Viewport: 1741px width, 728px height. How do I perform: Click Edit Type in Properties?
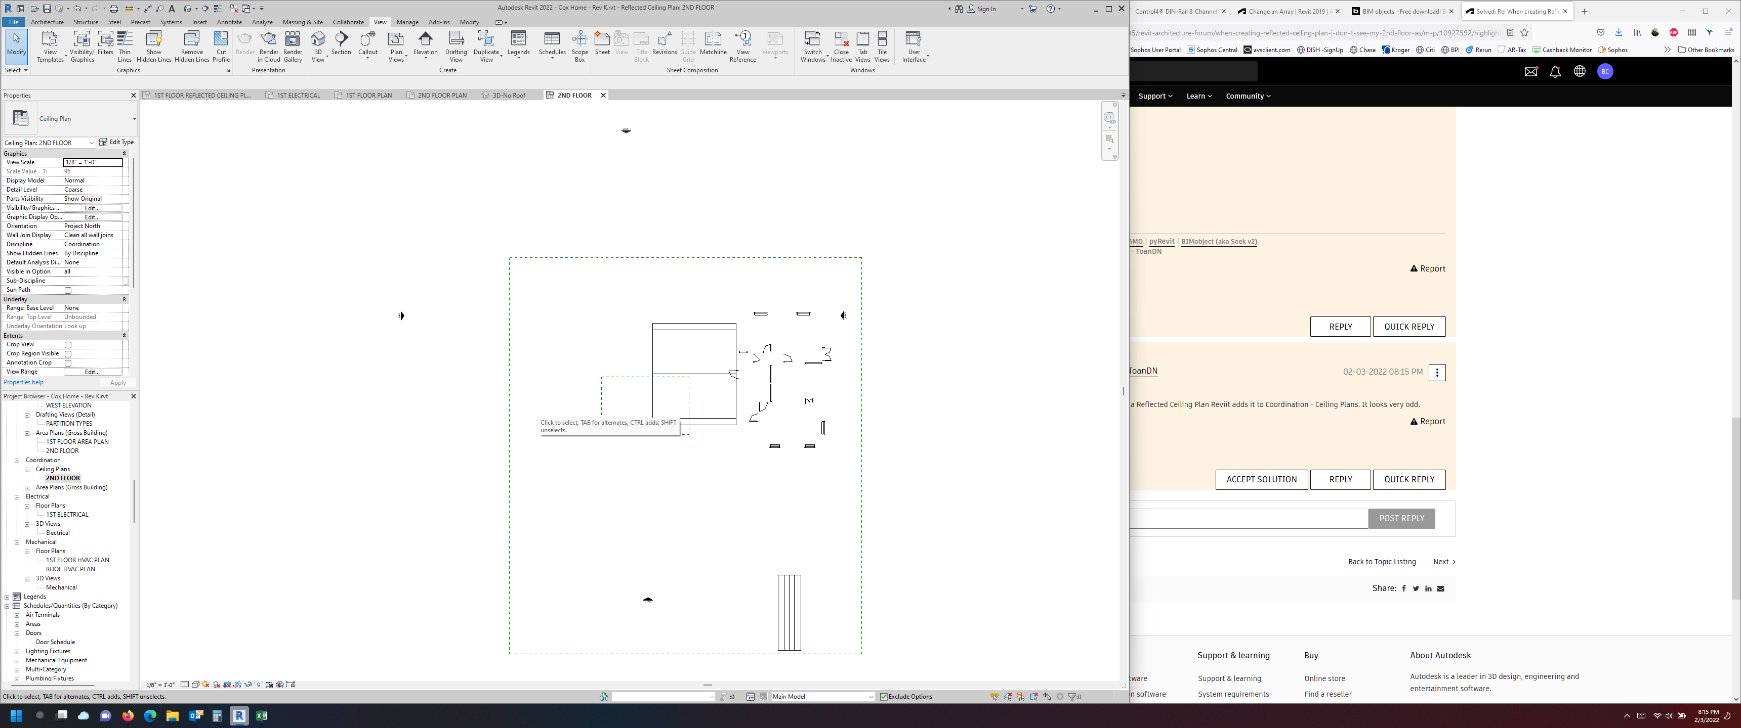pos(116,143)
